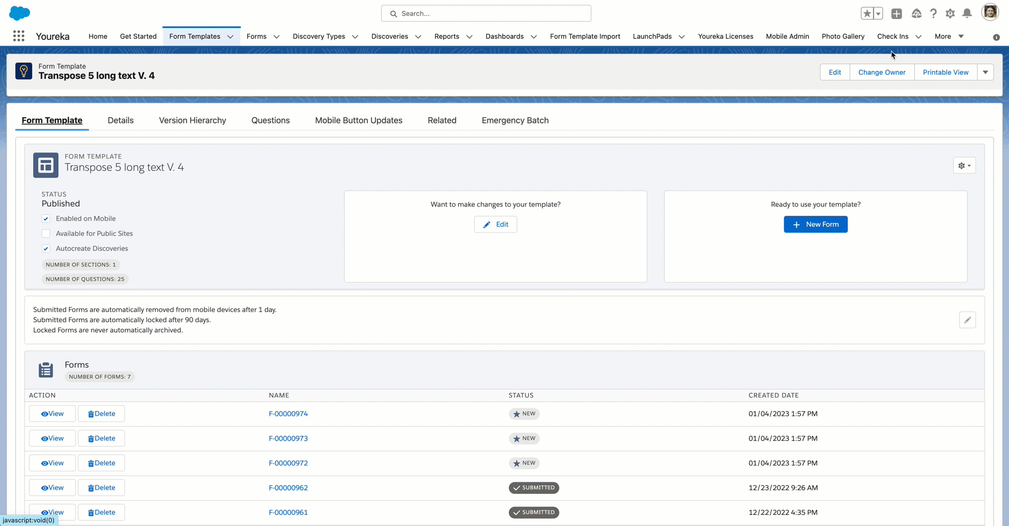Open the Emergency Batch tab

pos(515,120)
